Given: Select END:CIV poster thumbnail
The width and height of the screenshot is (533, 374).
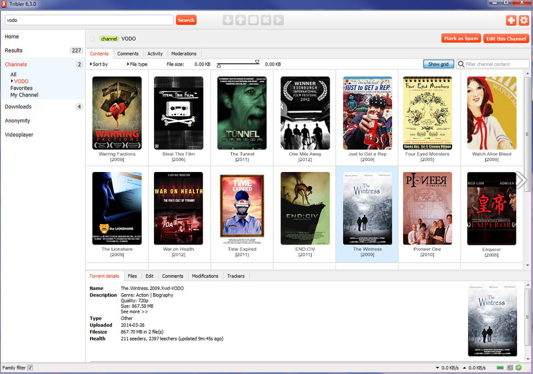Looking at the screenshot, I should tap(305, 208).
